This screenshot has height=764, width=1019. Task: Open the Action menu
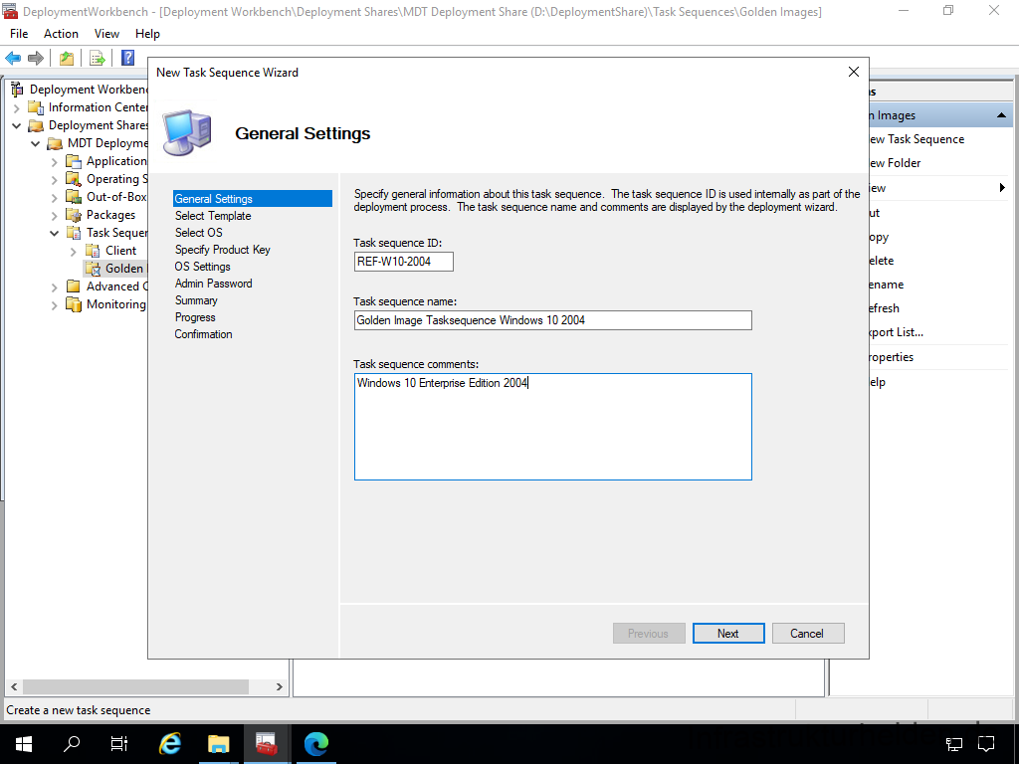[x=61, y=34]
